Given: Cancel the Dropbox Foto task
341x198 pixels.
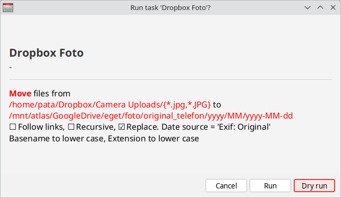Looking at the screenshot, I should coord(226,186).
